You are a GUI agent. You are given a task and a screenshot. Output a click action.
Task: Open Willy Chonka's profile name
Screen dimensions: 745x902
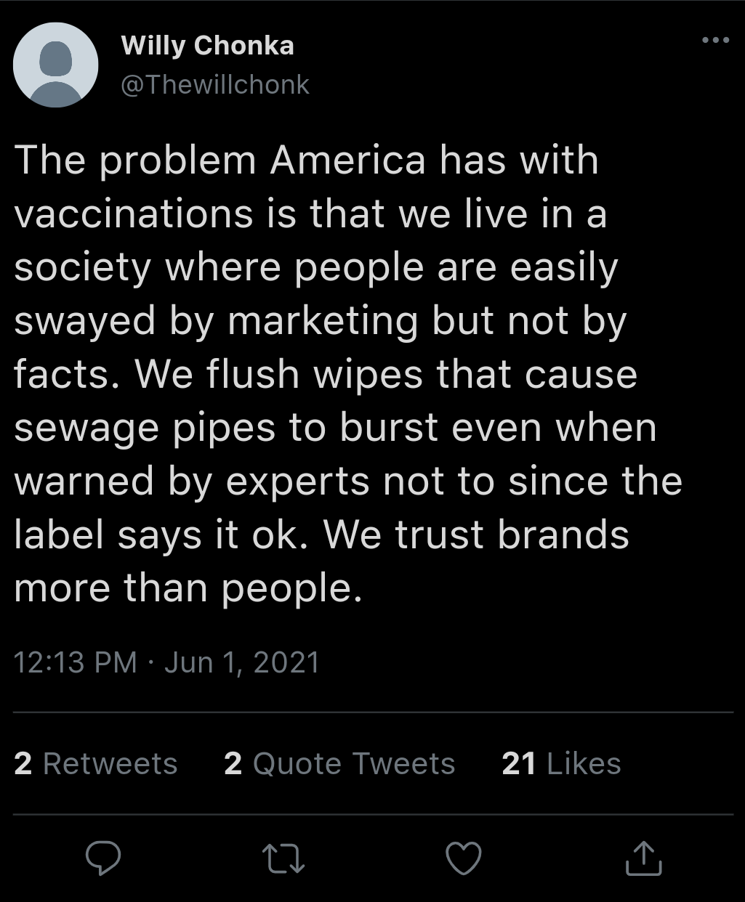coord(208,45)
